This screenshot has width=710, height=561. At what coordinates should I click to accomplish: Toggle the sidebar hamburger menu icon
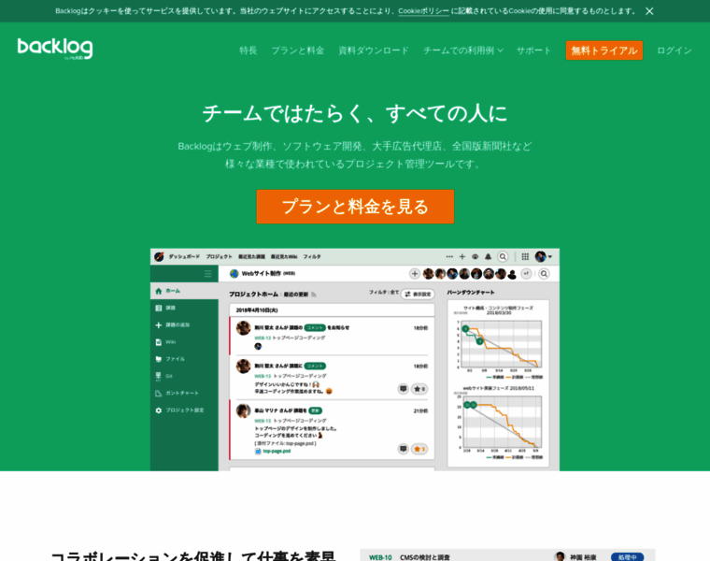click(x=207, y=274)
